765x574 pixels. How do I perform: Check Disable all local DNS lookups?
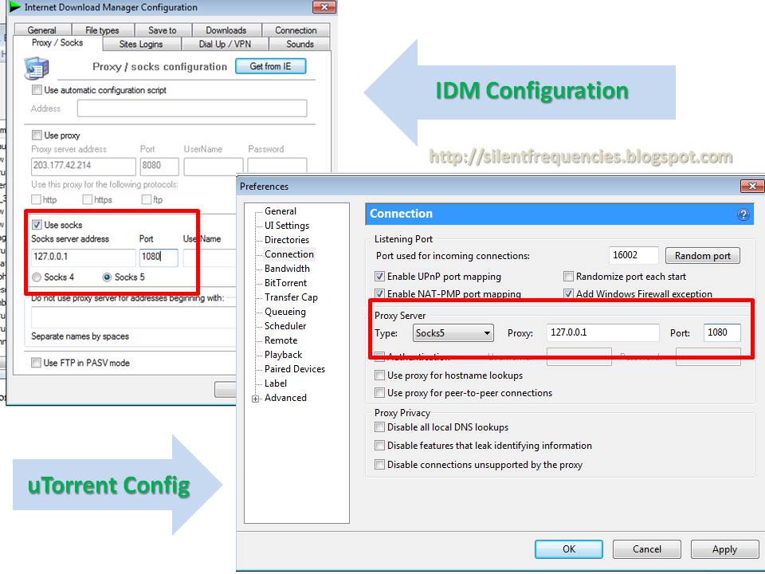tap(379, 427)
